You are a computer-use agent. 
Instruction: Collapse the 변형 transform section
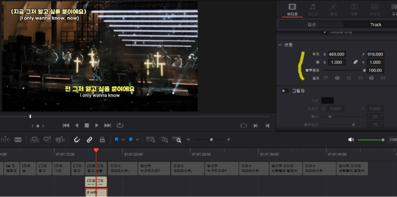tap(280, 44)
